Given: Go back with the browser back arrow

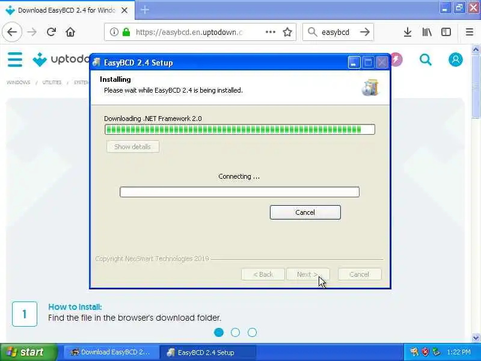Looking at the screenshot, I should [12, 32].
